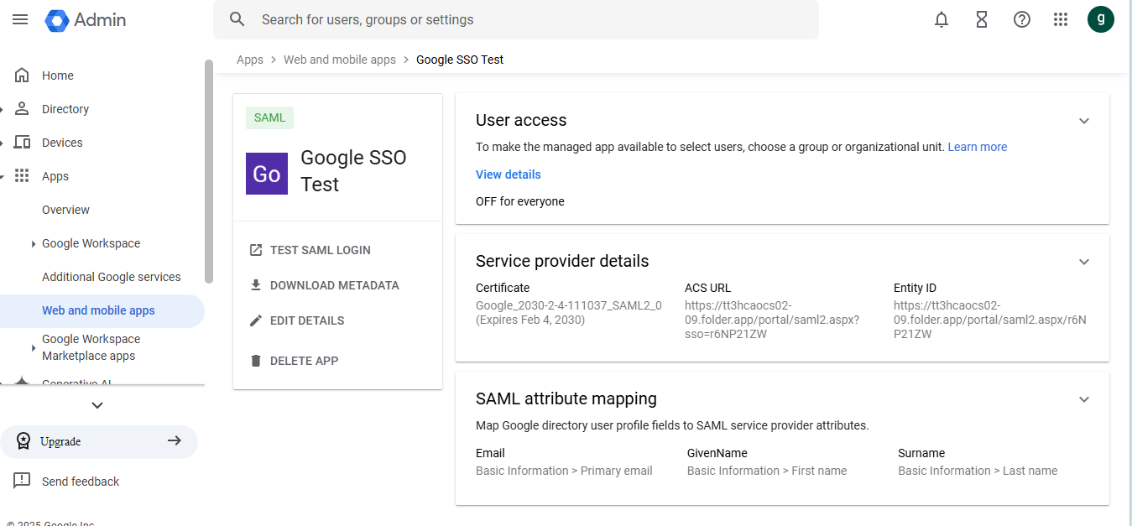
Task: Click the Edit Details button
Action: click(297, 320)
